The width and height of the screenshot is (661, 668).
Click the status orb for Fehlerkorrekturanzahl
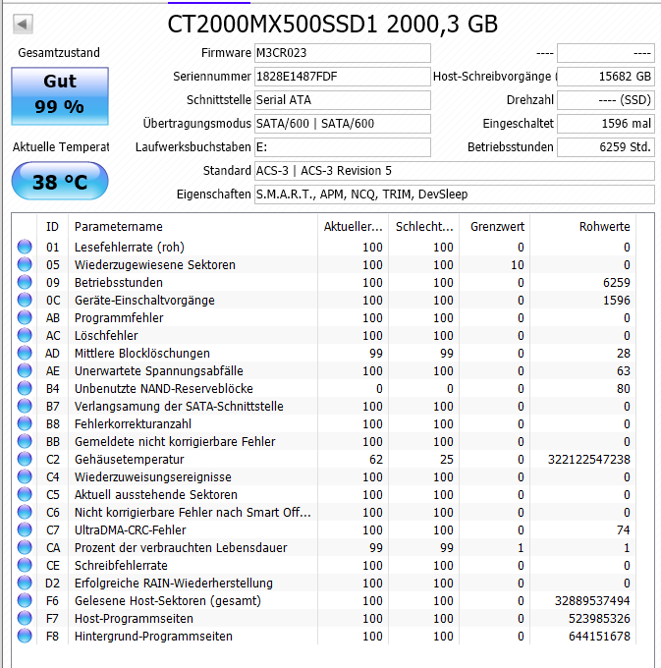click(25, 424)
